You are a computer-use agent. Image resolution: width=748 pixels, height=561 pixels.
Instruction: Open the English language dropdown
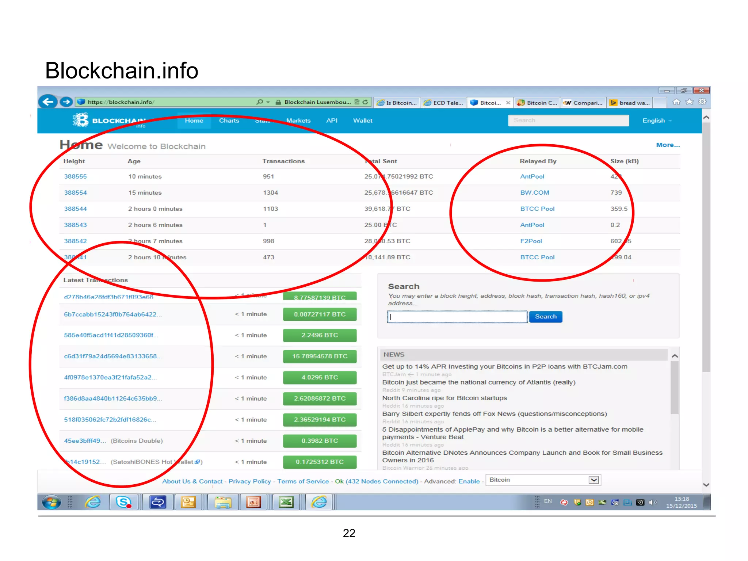[x=657, y=121]
